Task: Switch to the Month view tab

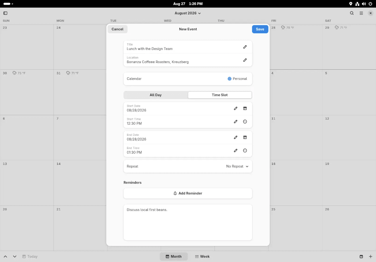Action: (x=173, y=257)
